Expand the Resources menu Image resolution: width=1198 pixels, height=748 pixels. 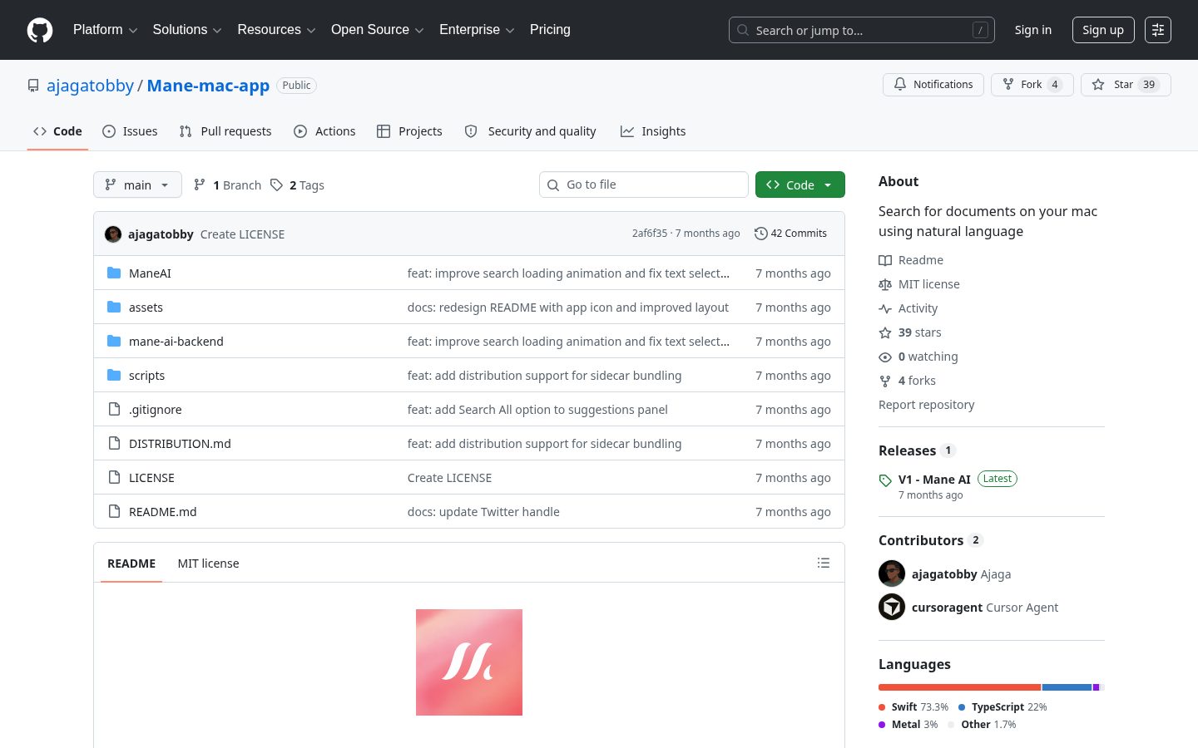click(x=276, y=30)
